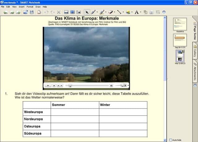Click the Delete X icon in toolbar
Screen dimensions: 198x142
coord(59,12)
